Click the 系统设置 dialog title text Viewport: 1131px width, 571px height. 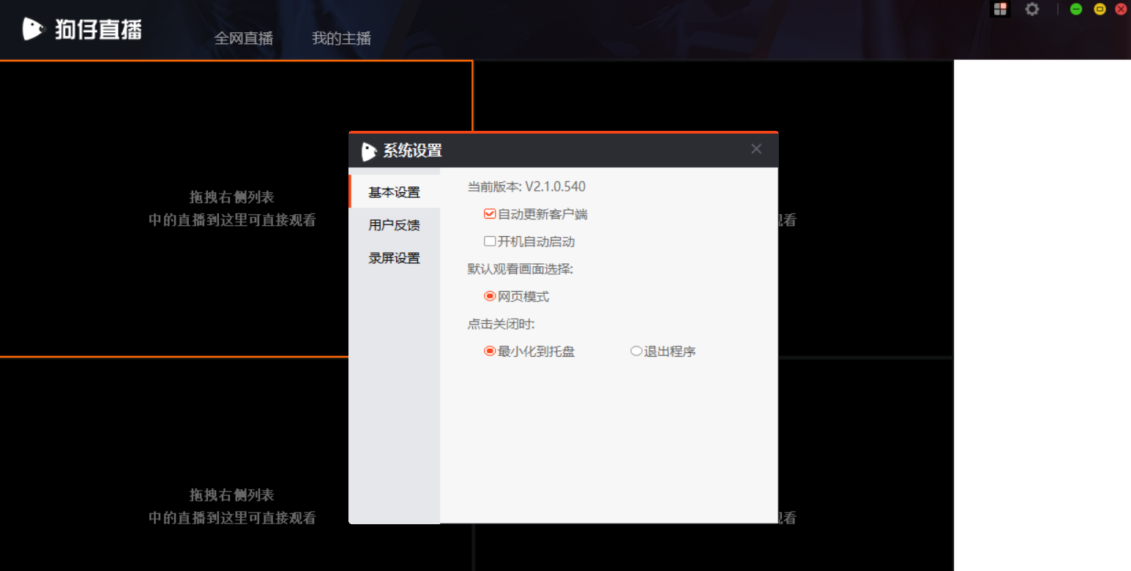(413, 151)
